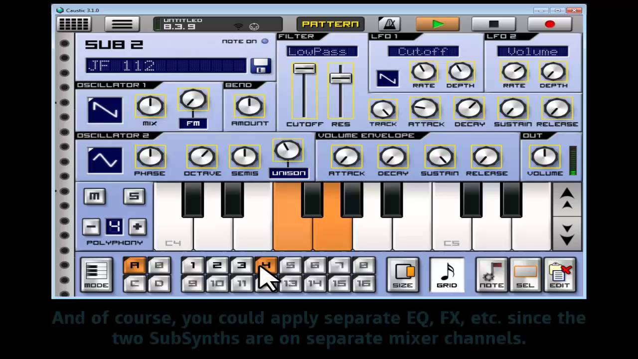Click the LFO 1 RATE knob
Screen dimensions: 638x359
(423, 72)
